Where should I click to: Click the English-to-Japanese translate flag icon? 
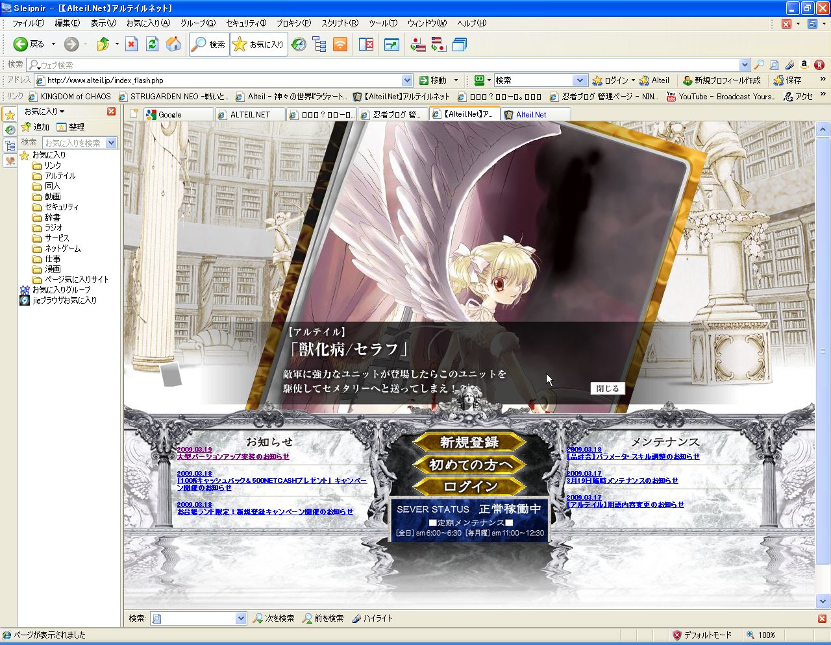439,44
